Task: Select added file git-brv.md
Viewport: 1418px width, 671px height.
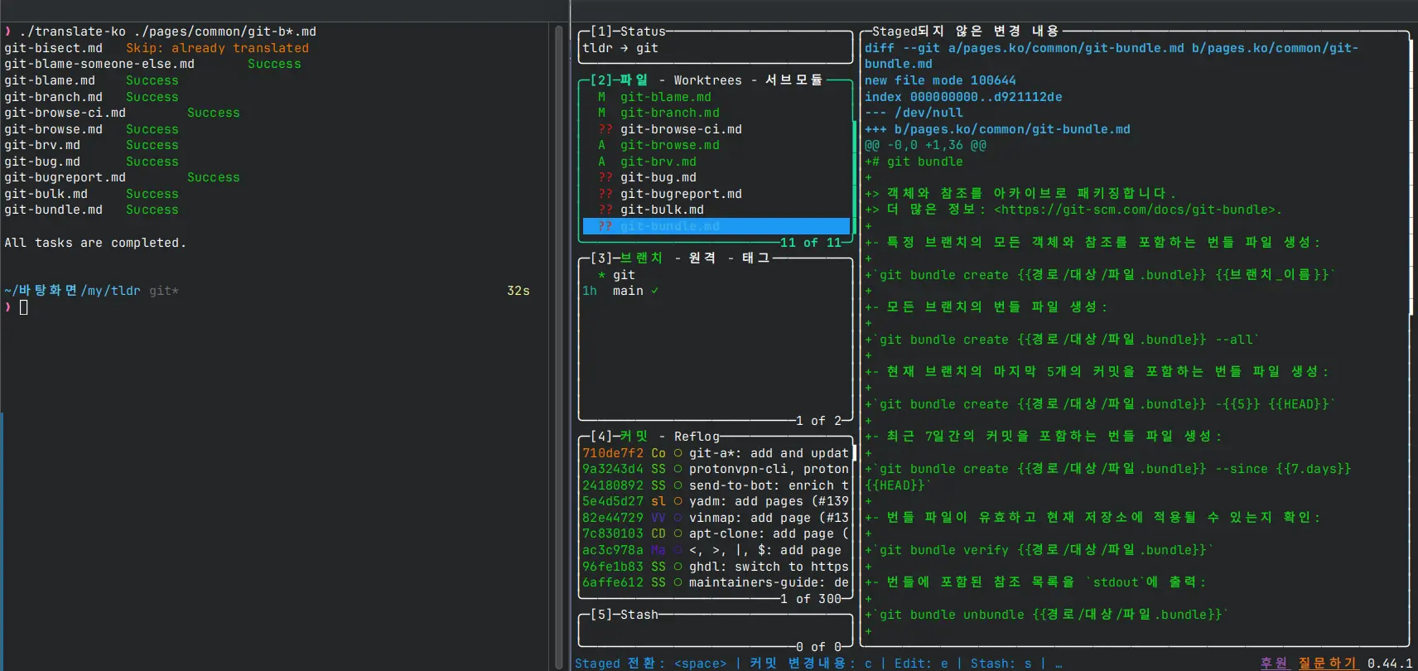Action: coord(716,162)
